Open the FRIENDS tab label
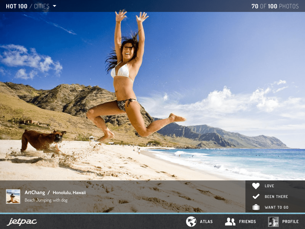The width and height of the screenshot is (305, 229). pyautogui.click(x=248, y=222)
